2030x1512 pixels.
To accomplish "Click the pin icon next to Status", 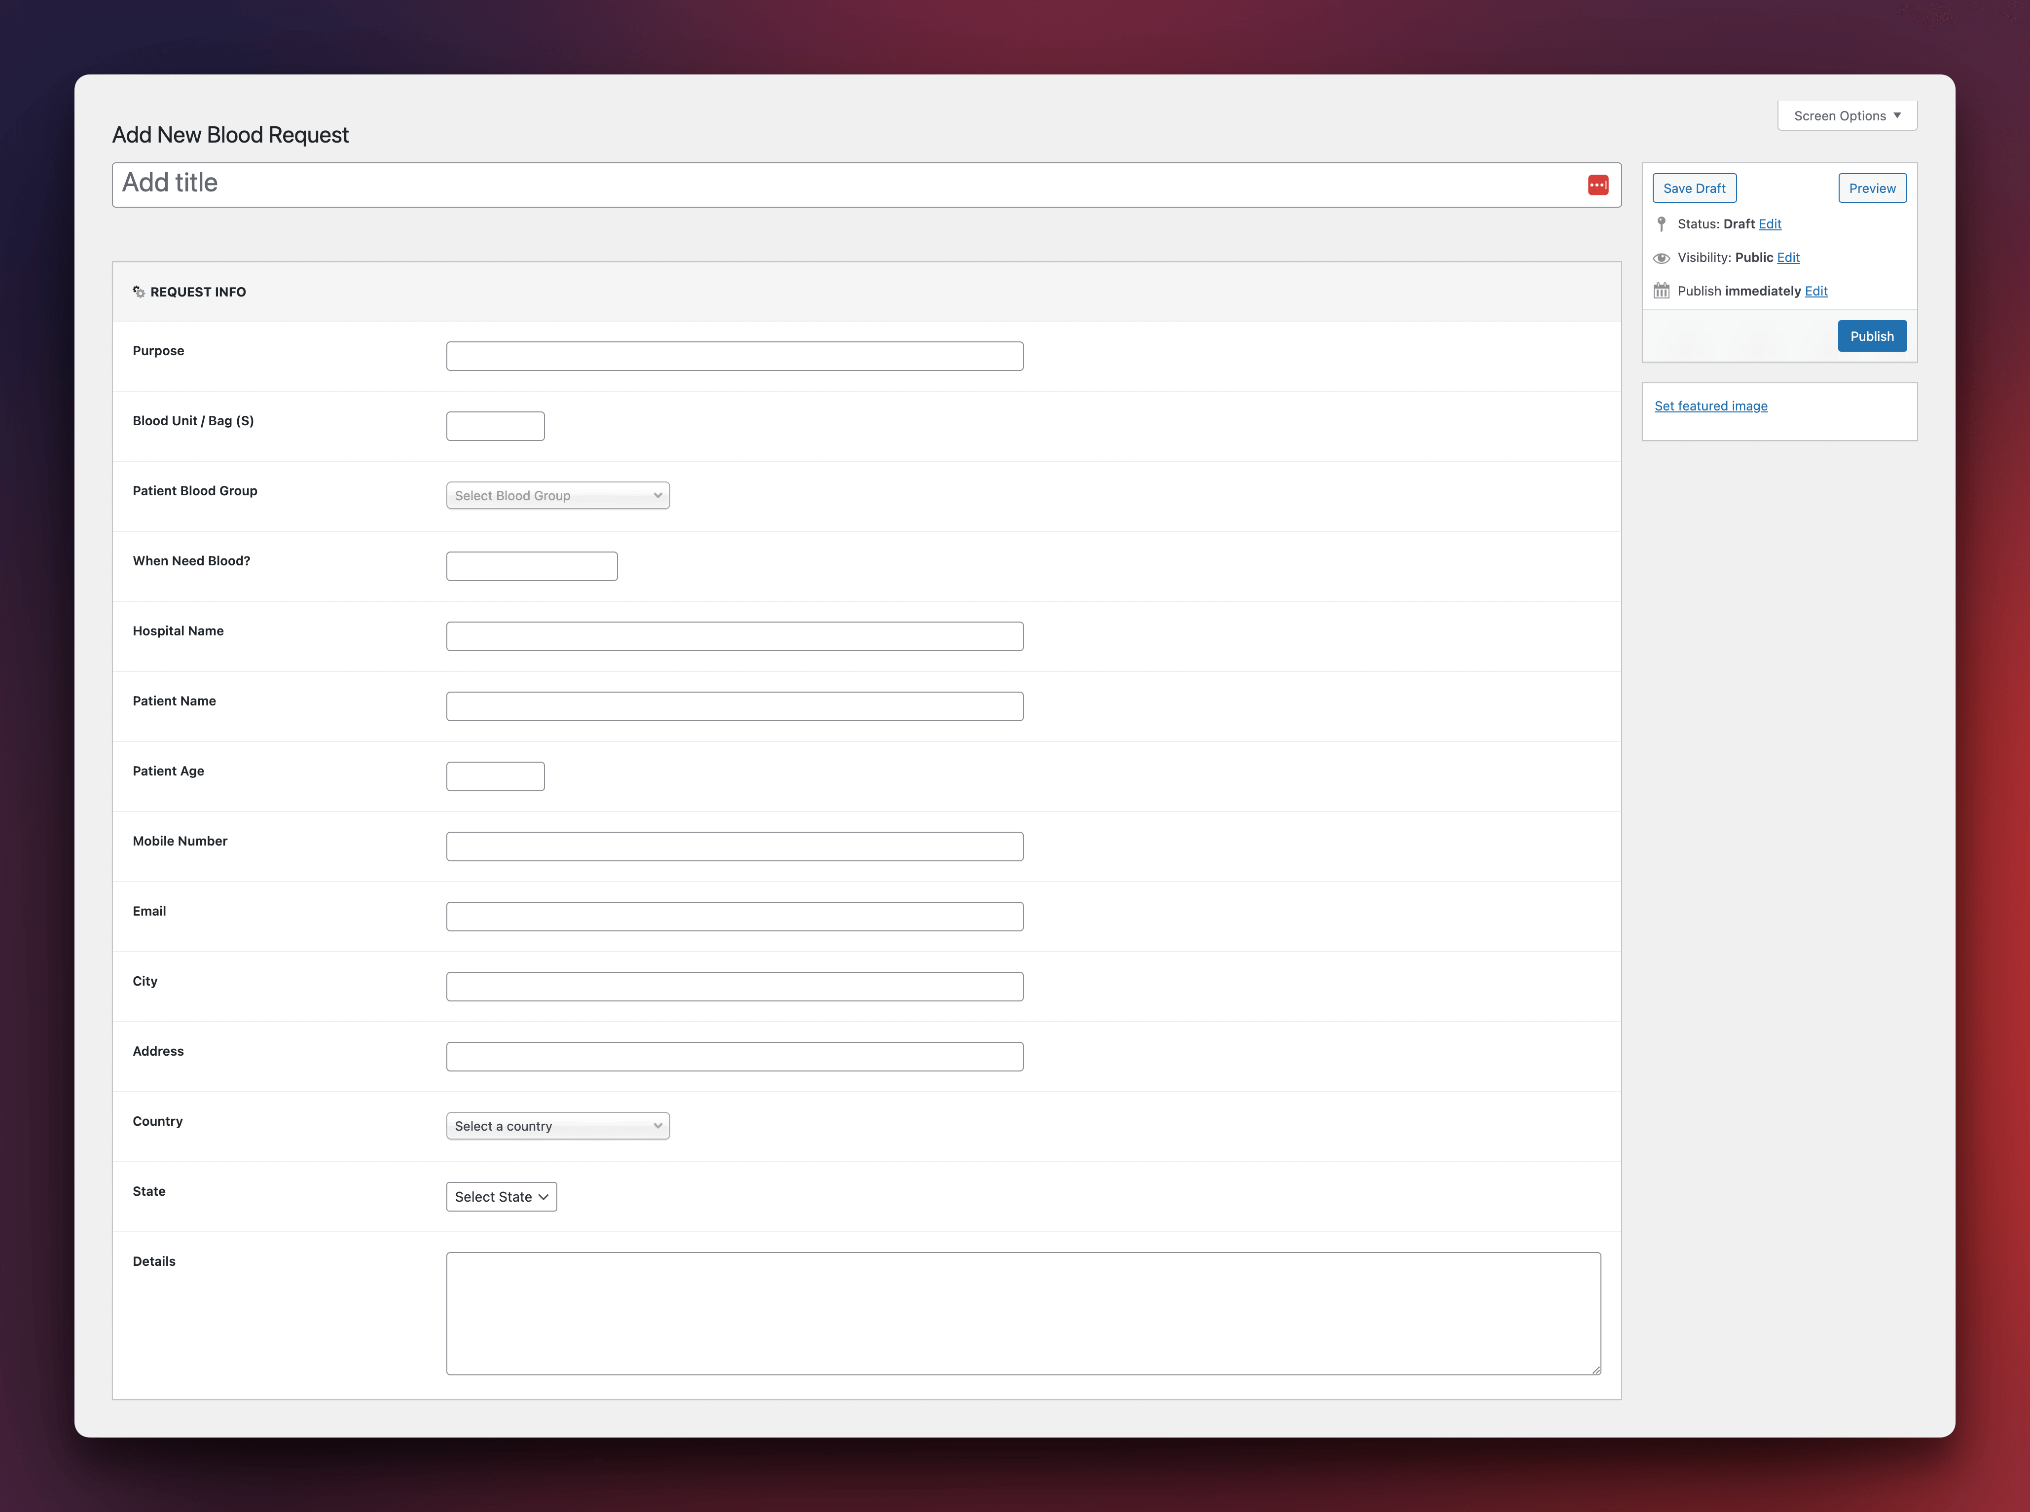I will (x=1661, y=224).
